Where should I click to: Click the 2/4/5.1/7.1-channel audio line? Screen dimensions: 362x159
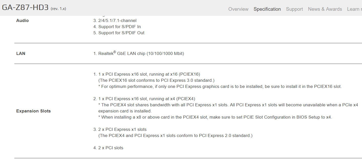click(x=117, y=20)
